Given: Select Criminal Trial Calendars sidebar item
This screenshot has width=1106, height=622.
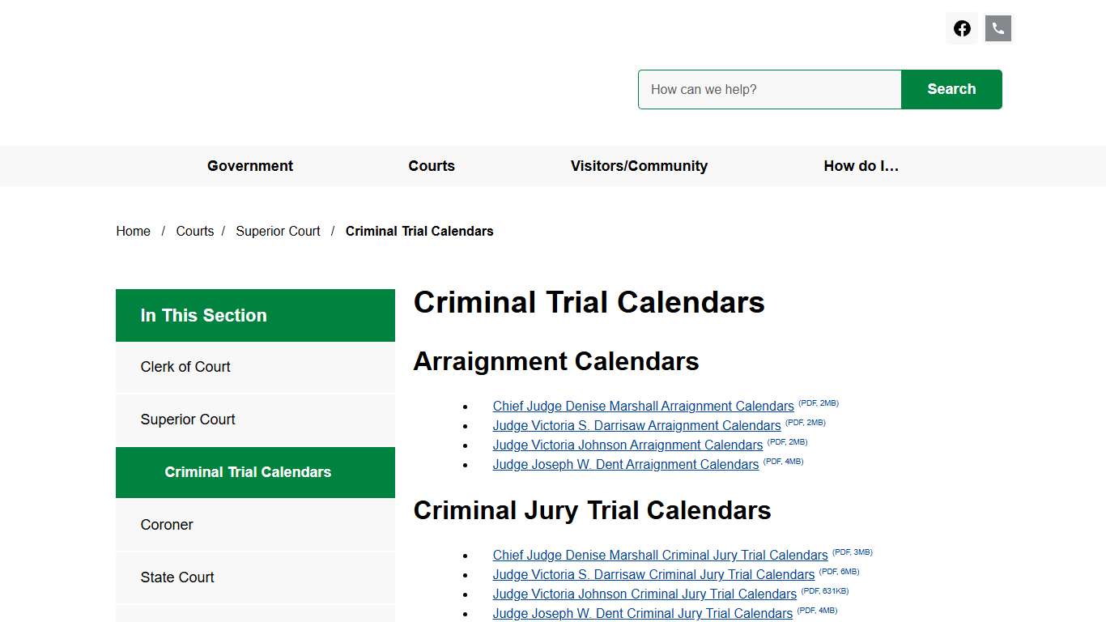Looking at the screenshot, I should (247, 472).
